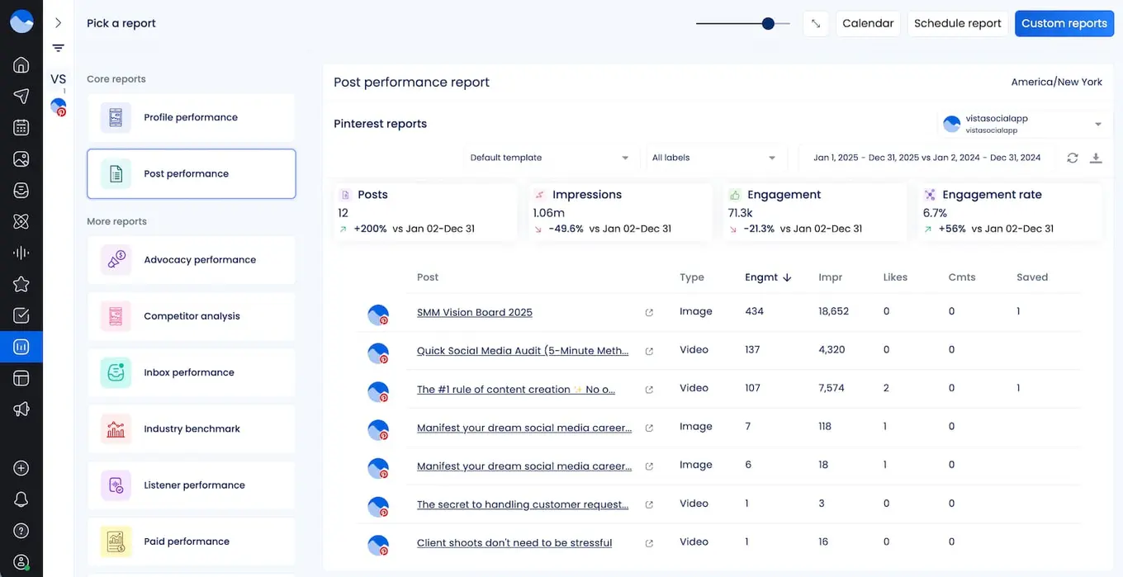Switch to the Custom reports tab
The image size is (1123, 577).
pyautogui.click(x=1064, y=23)
